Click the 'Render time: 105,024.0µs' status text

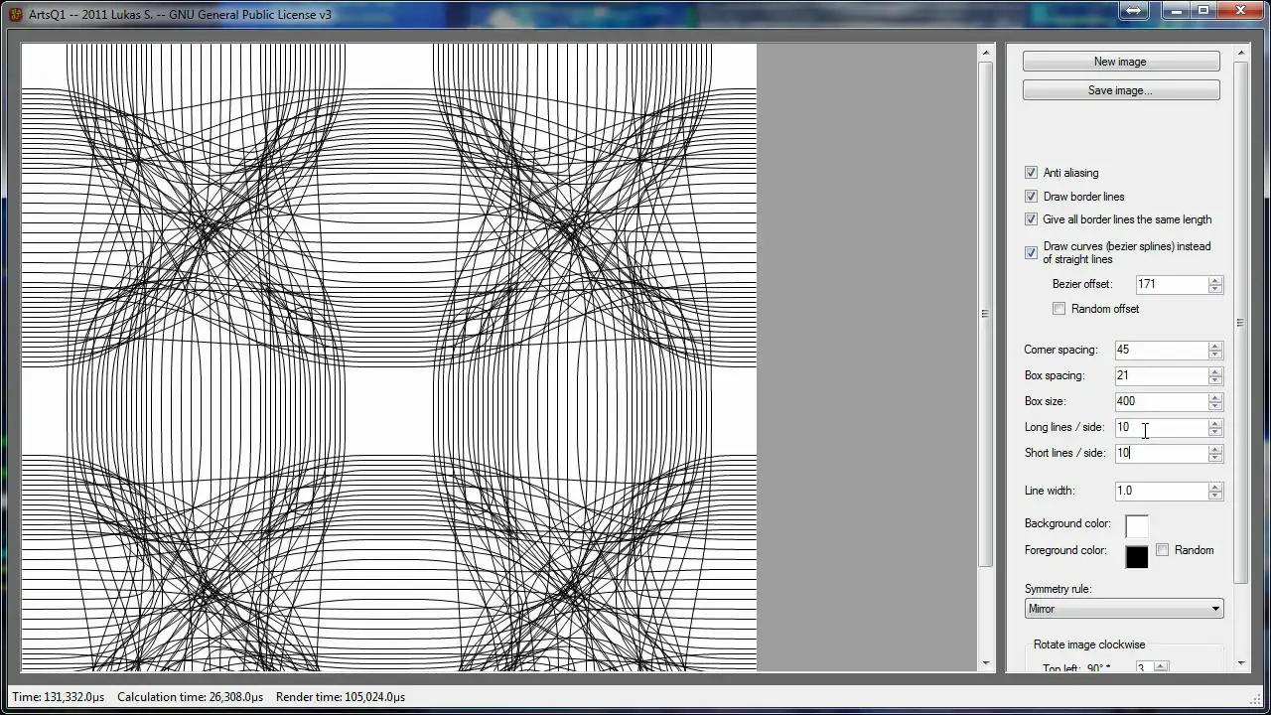click(341, 697)
